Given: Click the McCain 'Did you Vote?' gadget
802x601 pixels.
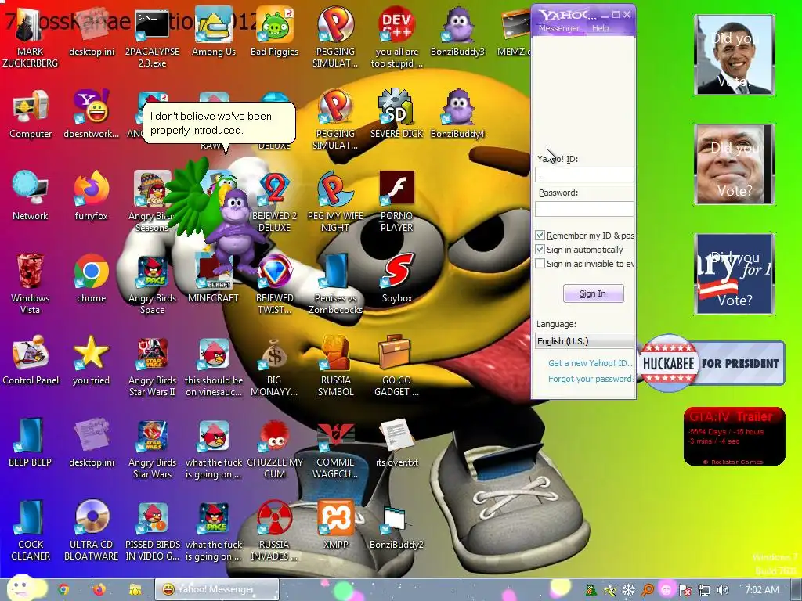Looking at the screenshot, I should pyautogui.click(x=735, y=164).
